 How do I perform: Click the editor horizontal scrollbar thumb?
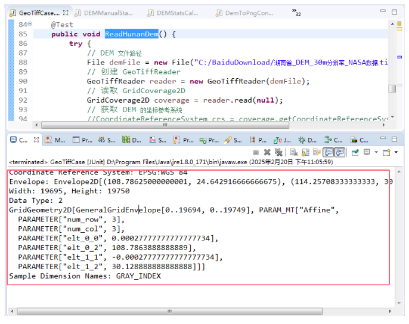click(165, 125)
